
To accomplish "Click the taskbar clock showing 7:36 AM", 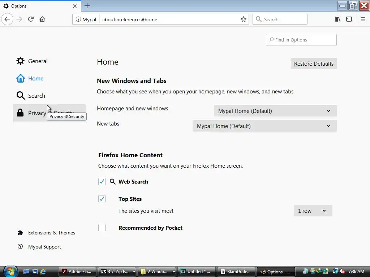I will (356, 271).
